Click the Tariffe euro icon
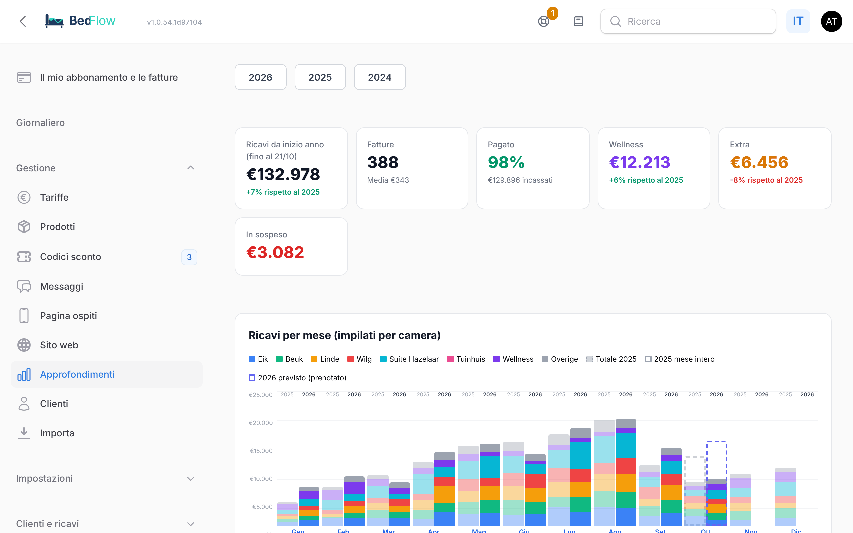Image resolution: width=853 pixels, height=533 pixels. point(24,198)
